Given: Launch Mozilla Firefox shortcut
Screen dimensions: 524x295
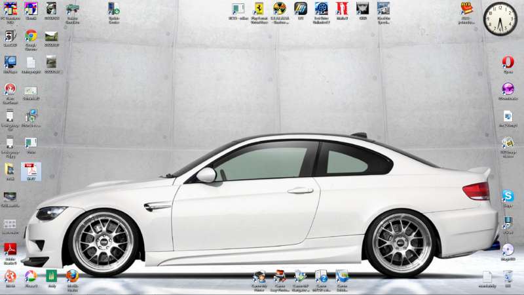Looking at the screenshot, I should point(72,276).
